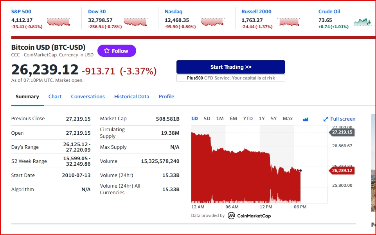Image resolution: width=376 pixels, height=235 pixels.
Task: Select the 1M chart range
Action: (x=219, y=119)
